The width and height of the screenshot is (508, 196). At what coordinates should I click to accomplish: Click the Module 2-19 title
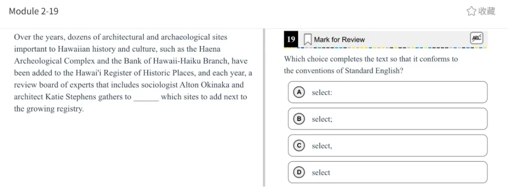coord(33,11)
